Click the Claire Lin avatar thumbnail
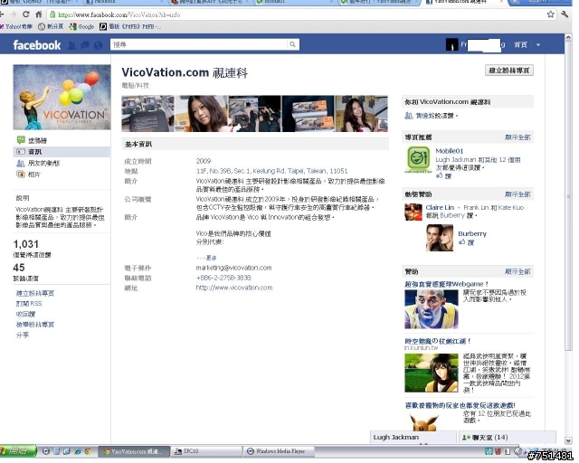The height and width of the screenshot is (463, 579). pyautogui.click(x=413, y=212)
